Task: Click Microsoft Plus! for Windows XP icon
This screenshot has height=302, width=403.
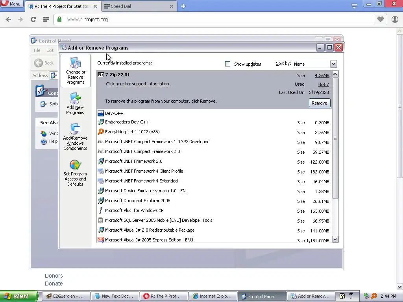Action: pyautogui.click(x=101, y=211)
